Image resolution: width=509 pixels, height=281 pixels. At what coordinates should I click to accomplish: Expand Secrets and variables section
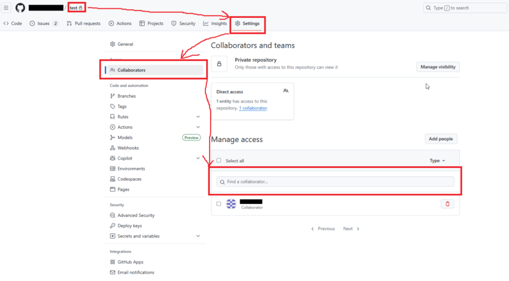[x=198, y=236]
